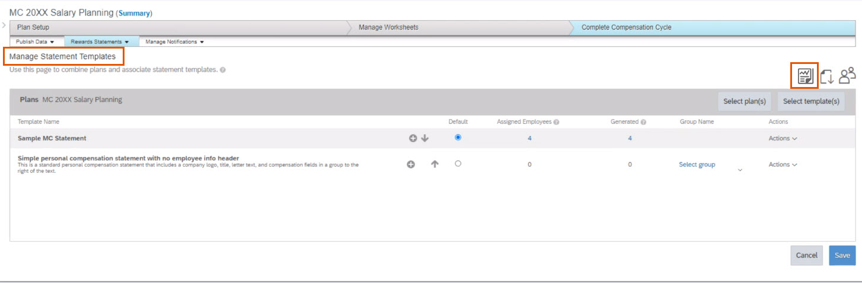Click plus icon on Sample MC Statement row
Image resolution: width=862 pixels, height=283 pixels.
(413, 139)
